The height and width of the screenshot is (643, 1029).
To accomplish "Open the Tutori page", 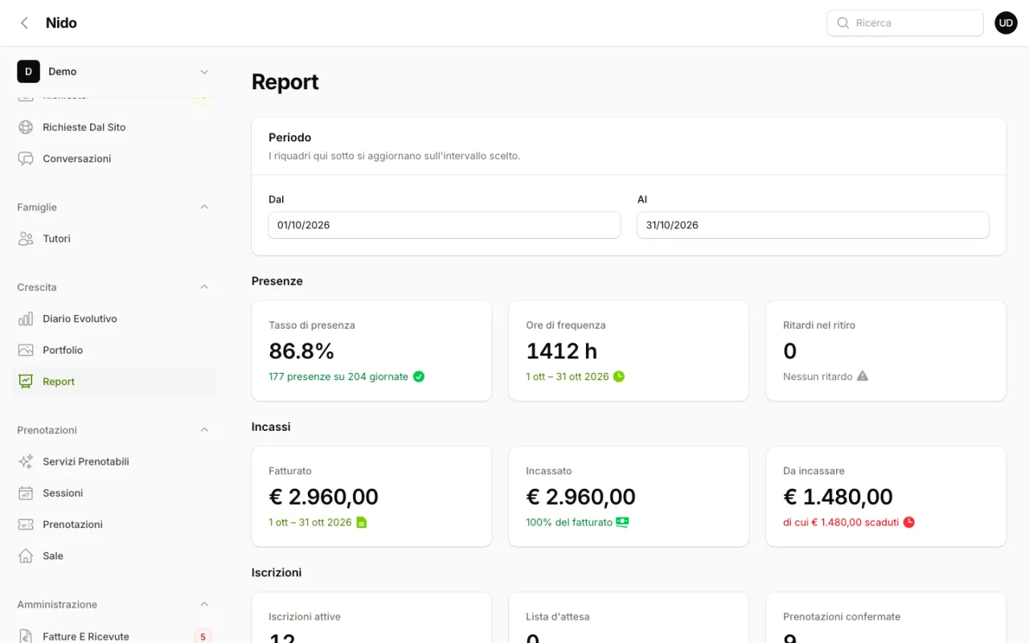I will pyautogui.click(x=114, y=239).
